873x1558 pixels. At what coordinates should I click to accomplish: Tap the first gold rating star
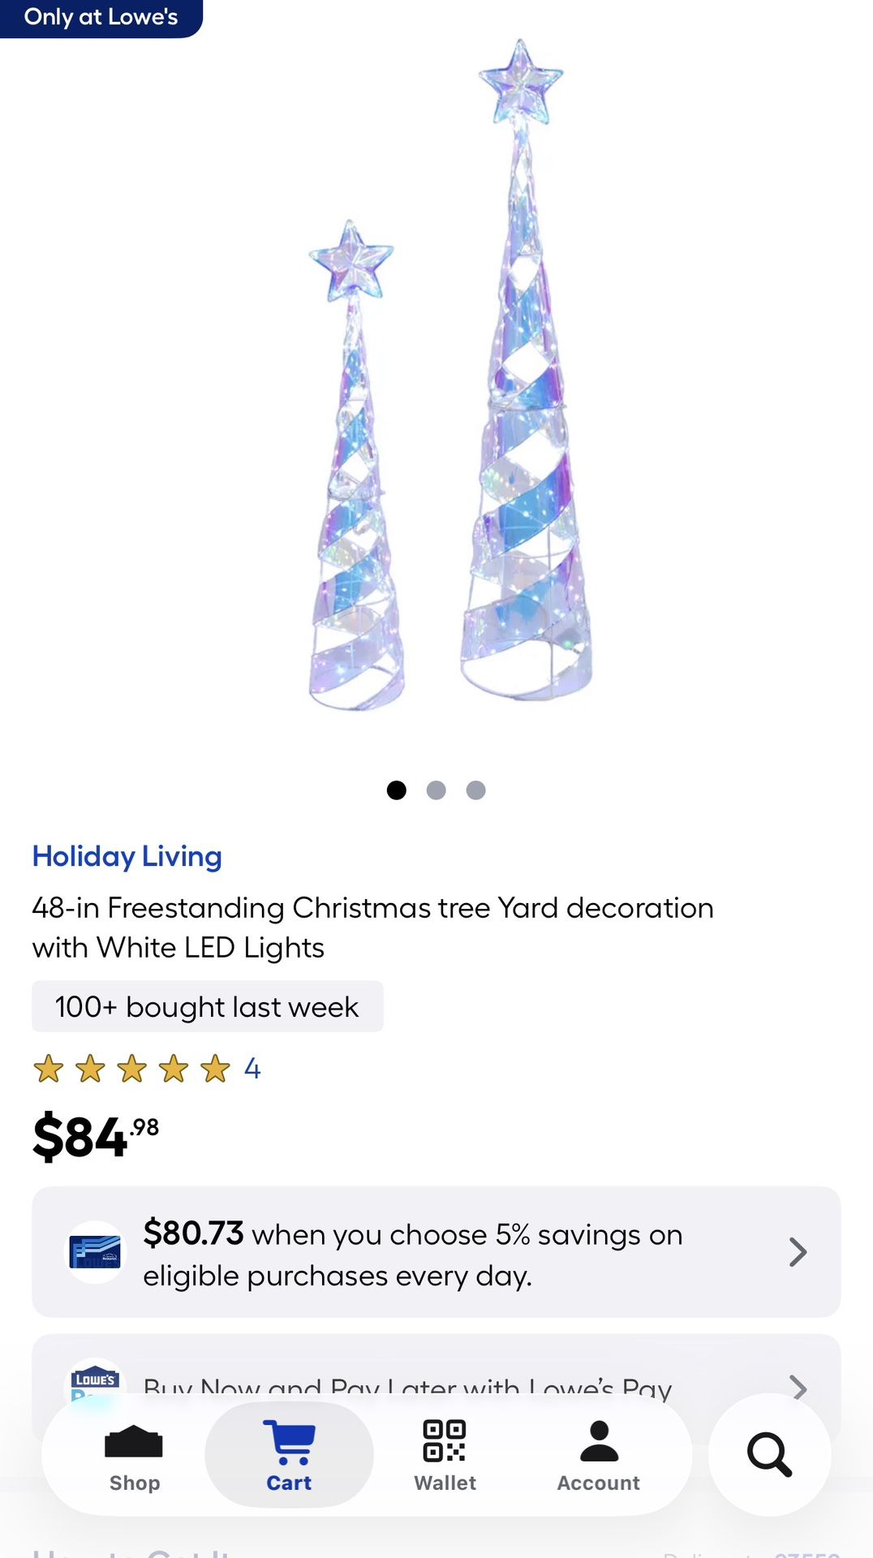(x=49, y=1069)
